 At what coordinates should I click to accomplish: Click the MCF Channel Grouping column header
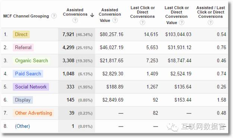[26, 16]
